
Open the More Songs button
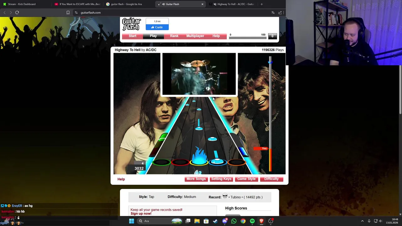196,179
